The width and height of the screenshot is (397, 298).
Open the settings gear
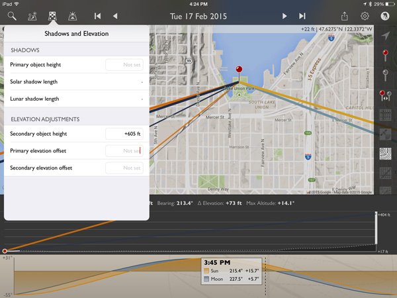click(x=365, y=15)
